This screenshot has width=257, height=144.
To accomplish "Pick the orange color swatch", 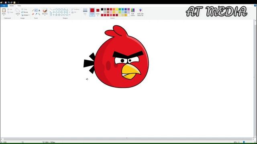I will pos(114,9).
